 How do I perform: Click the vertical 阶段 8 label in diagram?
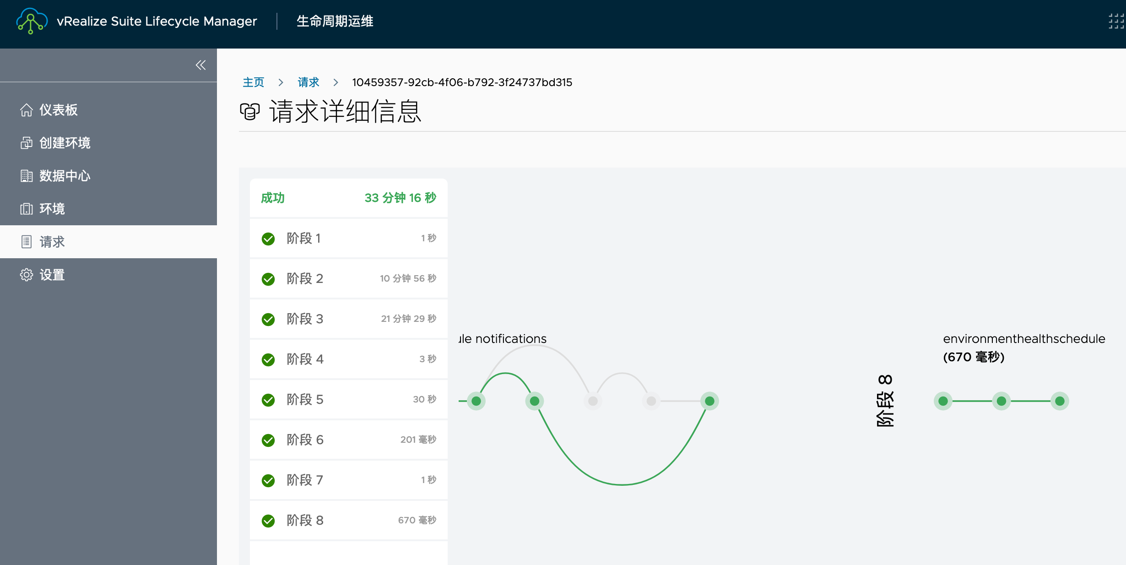point(885,401)
